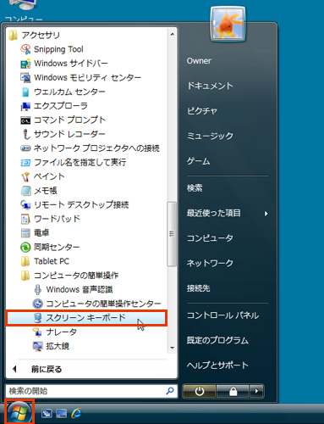This screenshot has width=324, height=424.
Task: Open ネットワーク in right pane
Action: [x=210, y=263]
